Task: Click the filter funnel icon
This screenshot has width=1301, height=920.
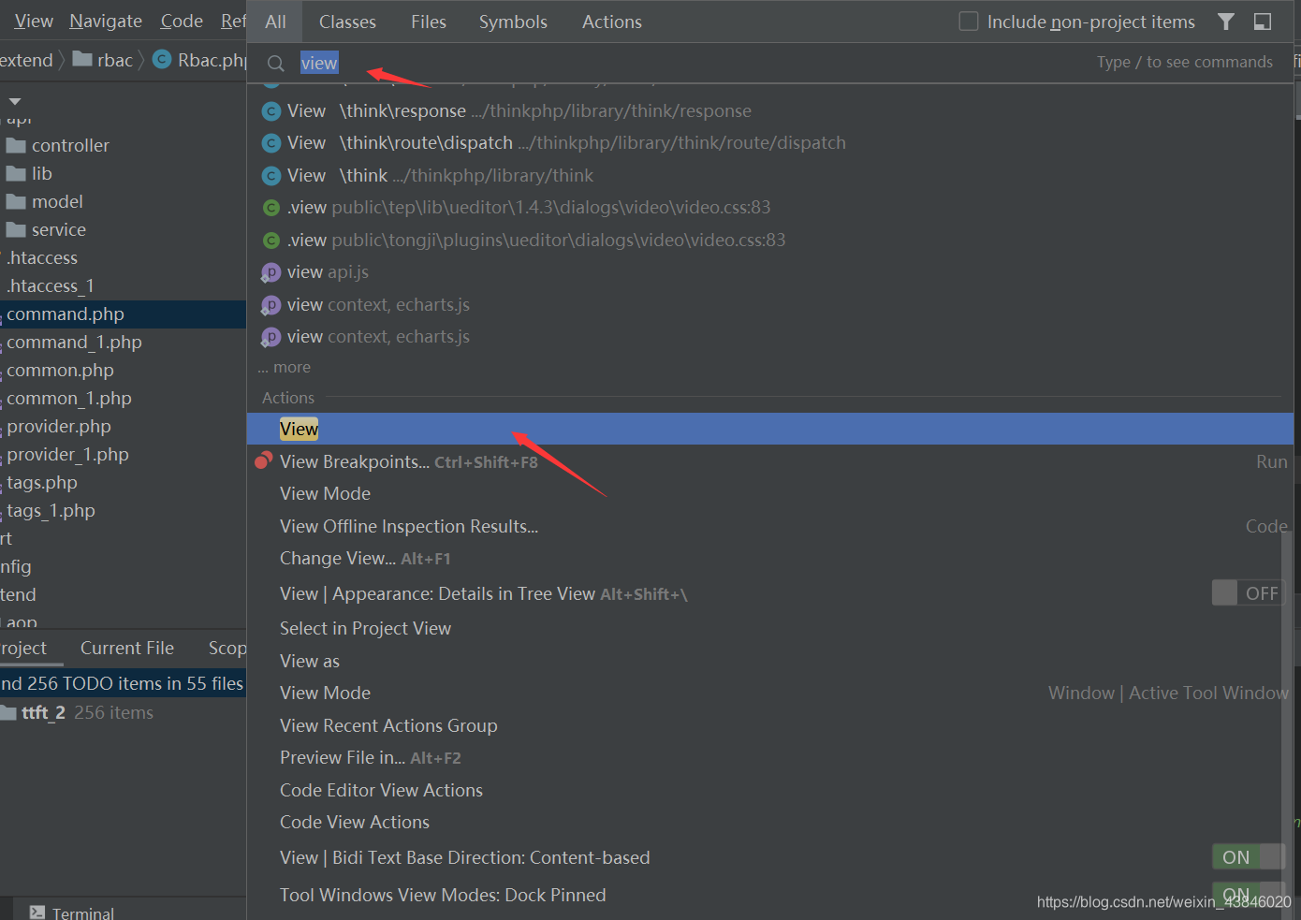Action: tap(1226, 22)
